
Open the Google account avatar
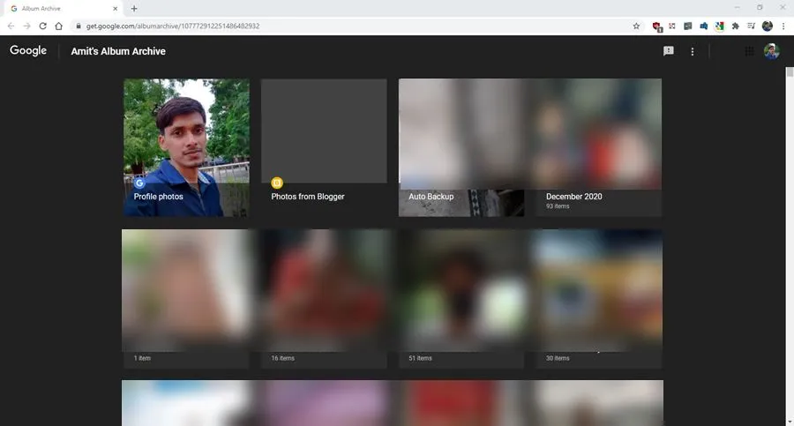coord(772,51)
